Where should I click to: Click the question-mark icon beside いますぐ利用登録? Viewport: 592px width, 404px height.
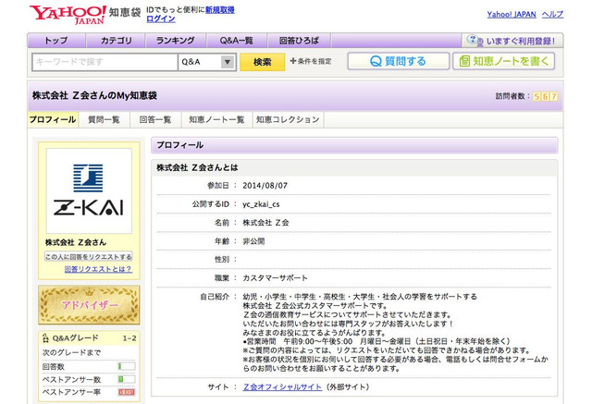pos(475,40)
